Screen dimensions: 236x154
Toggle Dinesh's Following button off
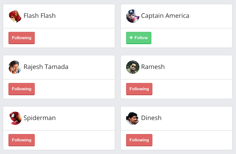click(x=139, y=140)
